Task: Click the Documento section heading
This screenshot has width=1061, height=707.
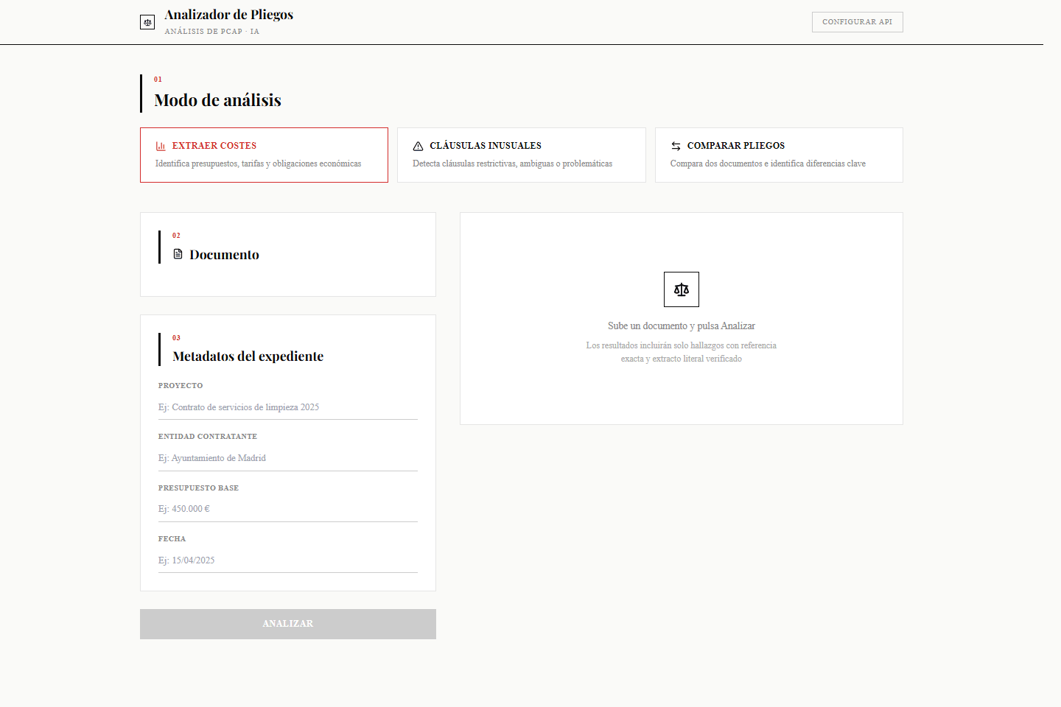Action: click(224, 255)
